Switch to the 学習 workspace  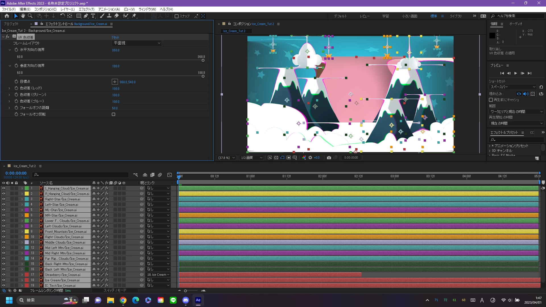tap(385, 16)
